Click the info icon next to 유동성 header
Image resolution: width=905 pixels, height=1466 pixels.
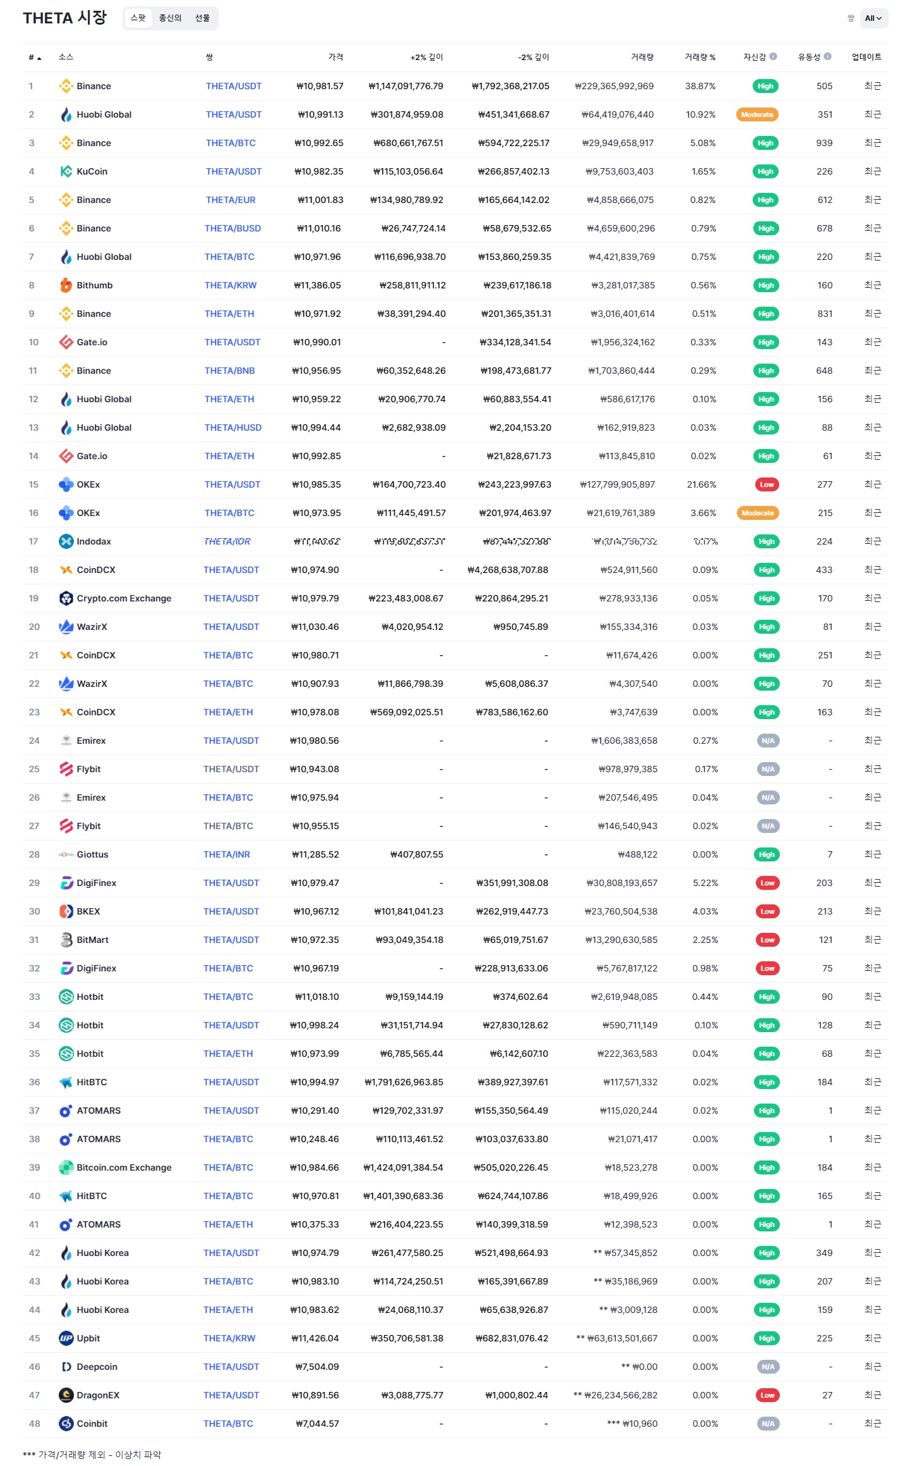pos(828,56)
